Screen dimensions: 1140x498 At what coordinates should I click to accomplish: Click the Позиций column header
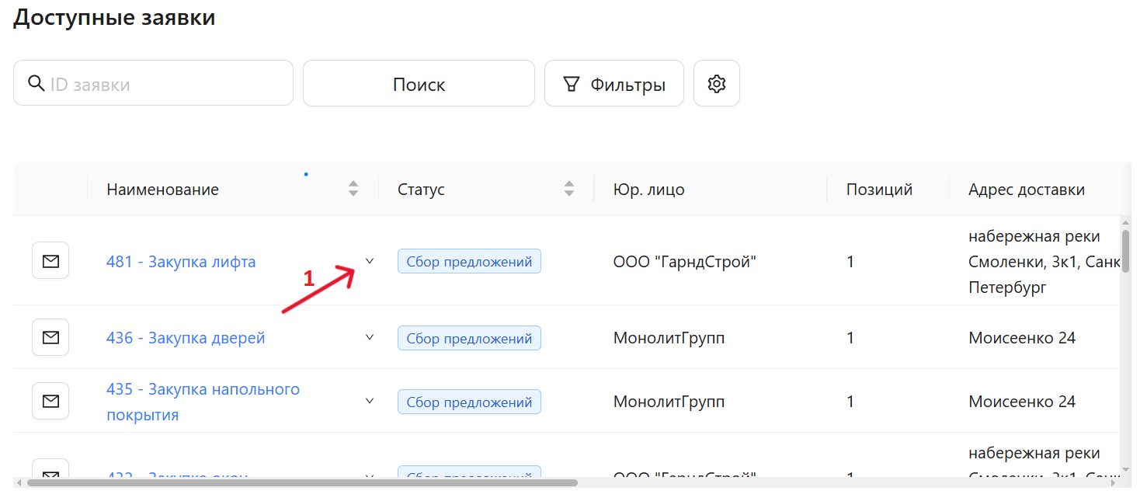tap(879, 189)
